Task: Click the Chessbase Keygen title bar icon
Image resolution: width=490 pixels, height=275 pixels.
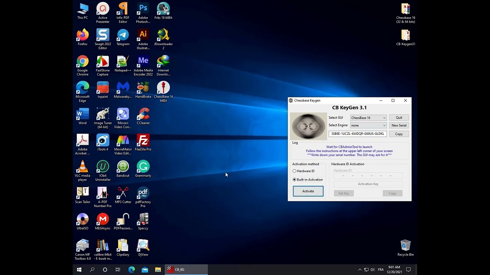Action: 291,100
